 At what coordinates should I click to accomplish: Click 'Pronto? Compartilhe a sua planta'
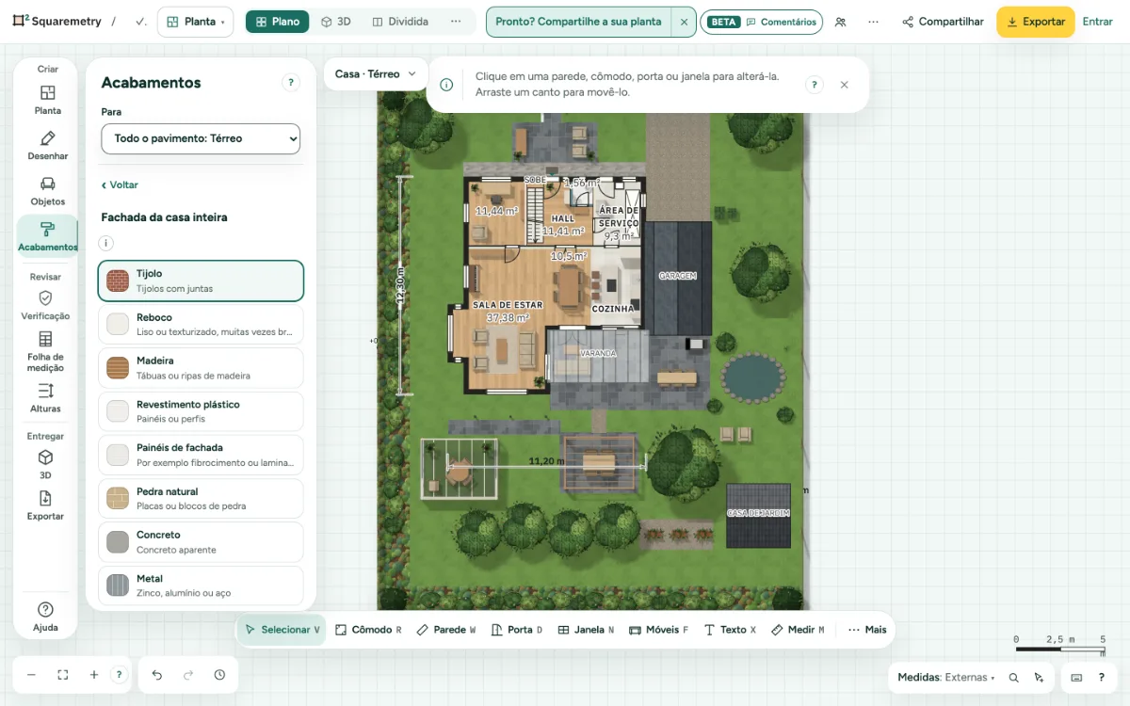578,22
